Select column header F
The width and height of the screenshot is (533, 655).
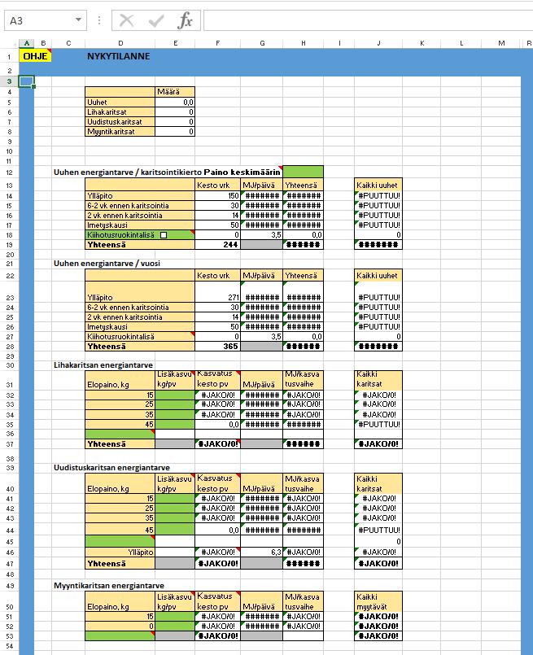(x=217, y=43)
